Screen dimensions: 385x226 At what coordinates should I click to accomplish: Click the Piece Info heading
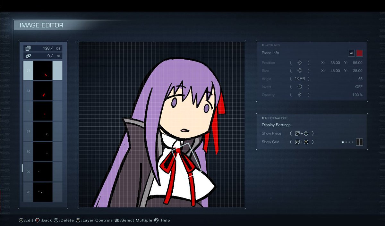coord(270,53)
